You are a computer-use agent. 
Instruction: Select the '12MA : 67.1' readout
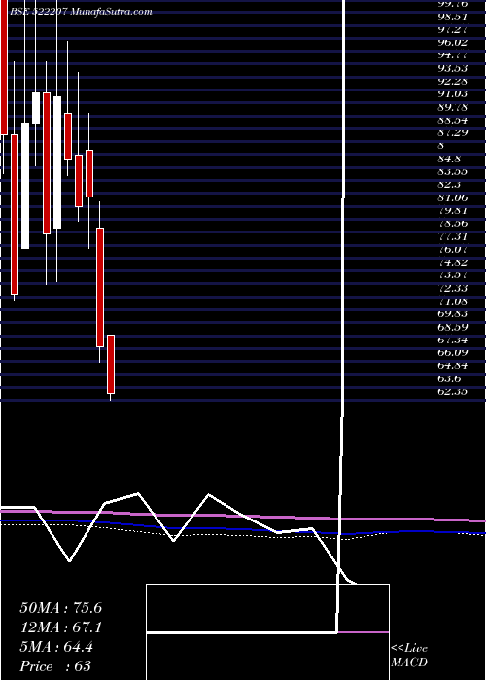click(x=60, y=627)
